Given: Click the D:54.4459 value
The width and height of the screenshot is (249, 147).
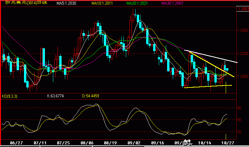Looking at the screenshot, I should click(91, 96).
